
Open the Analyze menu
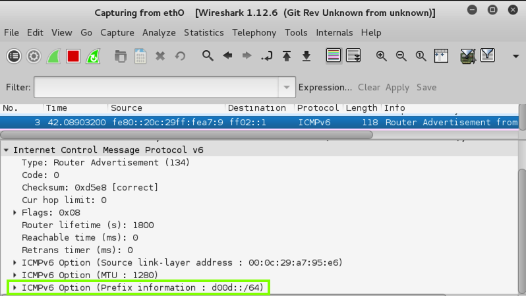tap(159, 32)
